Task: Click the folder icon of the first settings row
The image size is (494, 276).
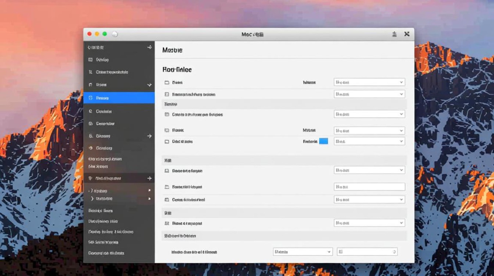Action: point(167,83)
